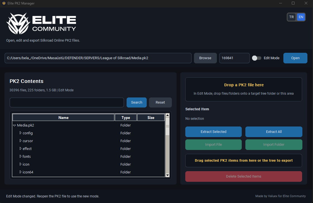
Task: Click the Import File button
Action: tap(214, 145)
